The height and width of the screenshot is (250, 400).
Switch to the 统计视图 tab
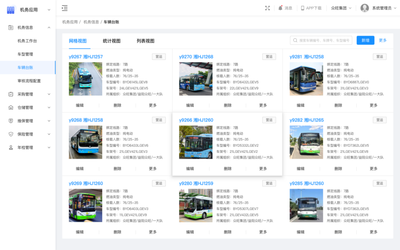click(111, 41)
